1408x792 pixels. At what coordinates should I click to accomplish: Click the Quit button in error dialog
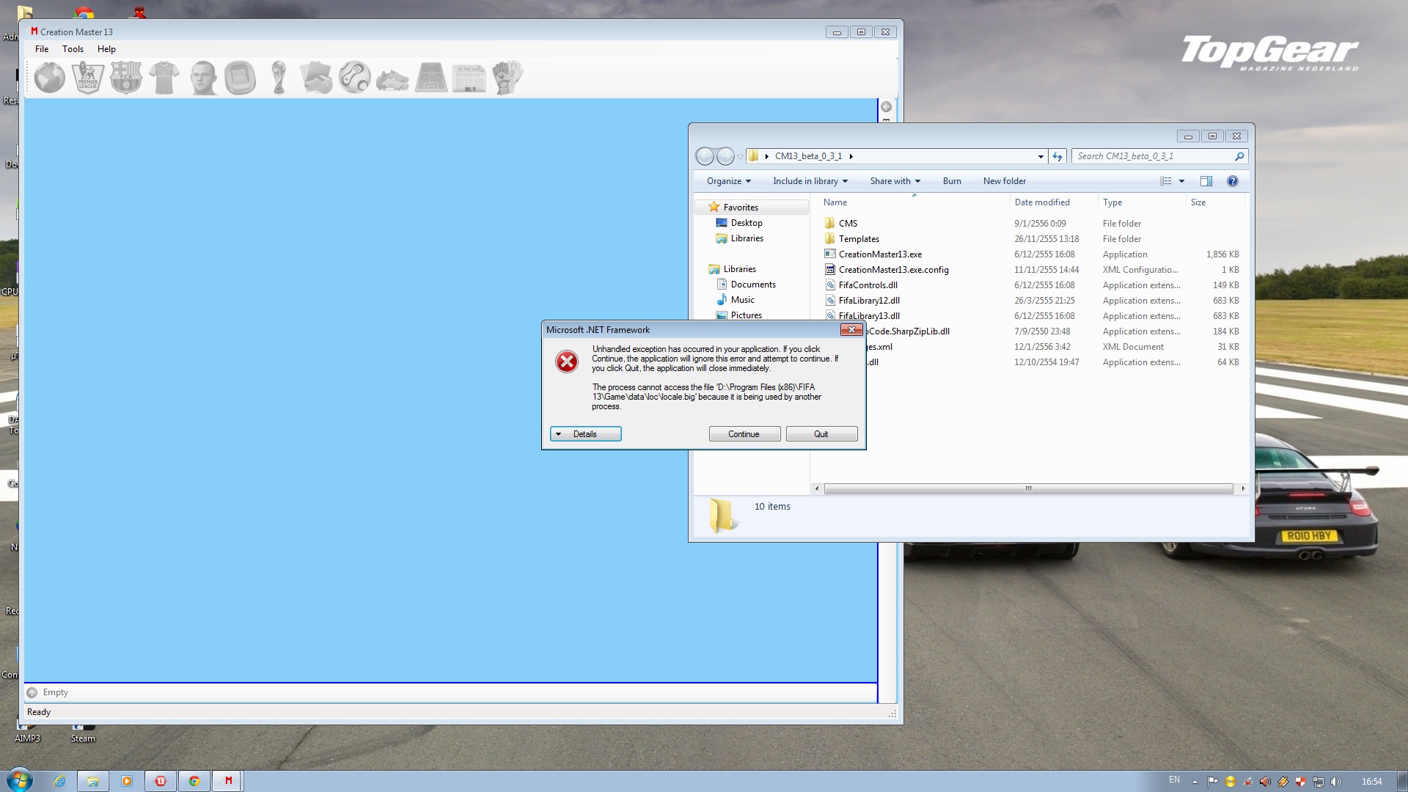821,434
